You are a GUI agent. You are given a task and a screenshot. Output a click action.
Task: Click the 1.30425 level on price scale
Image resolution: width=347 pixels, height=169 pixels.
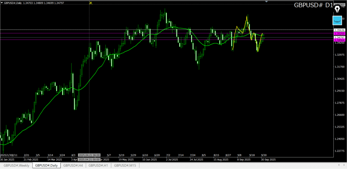click(339, 79)
